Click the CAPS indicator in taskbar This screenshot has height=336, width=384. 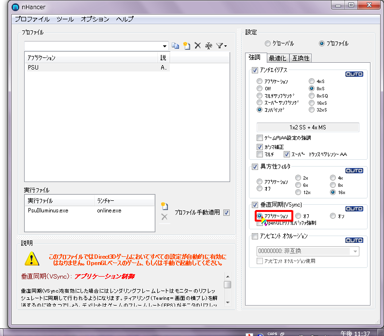pyautogui.click(x=272, y=334)
